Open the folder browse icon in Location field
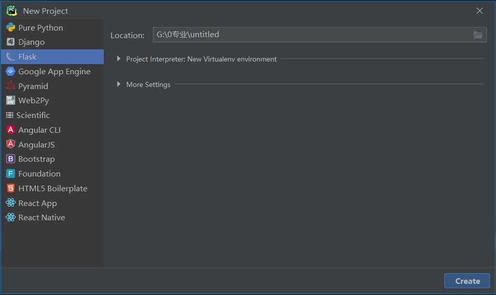 tap(478, 35)
